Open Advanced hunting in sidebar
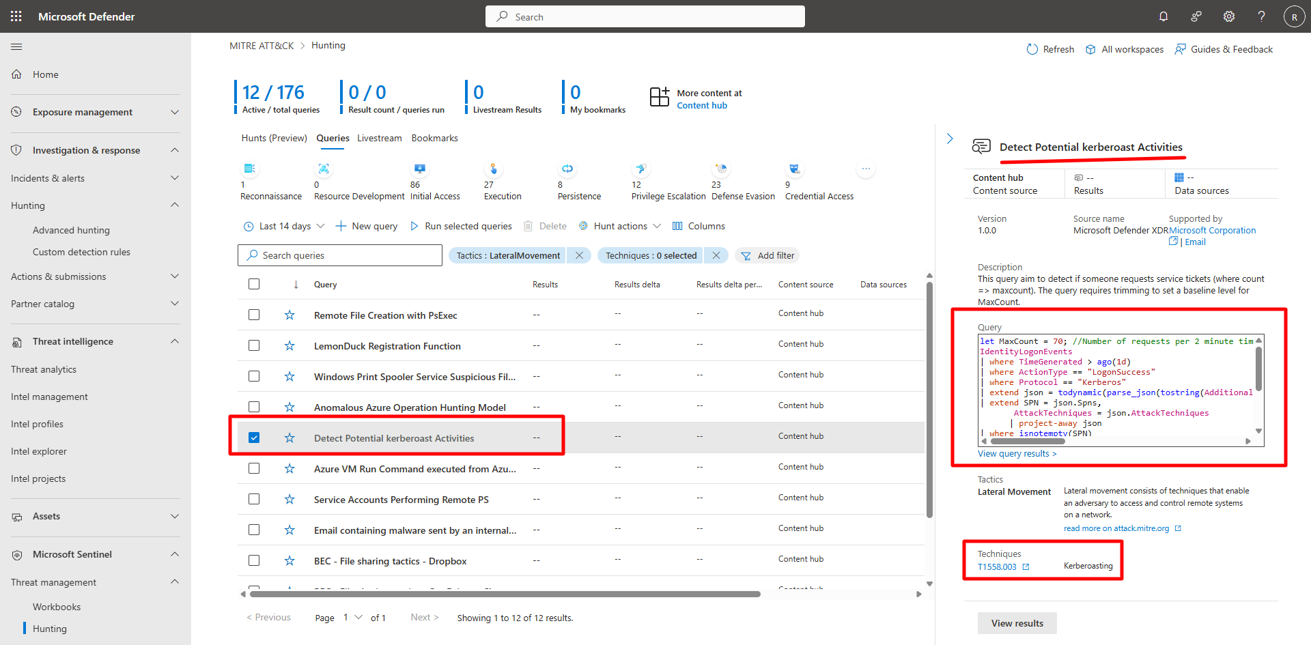 pos(71,230)
